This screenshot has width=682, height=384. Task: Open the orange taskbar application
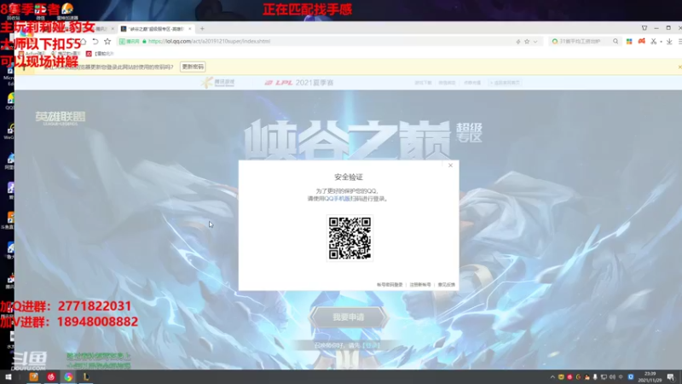(33, 377)
